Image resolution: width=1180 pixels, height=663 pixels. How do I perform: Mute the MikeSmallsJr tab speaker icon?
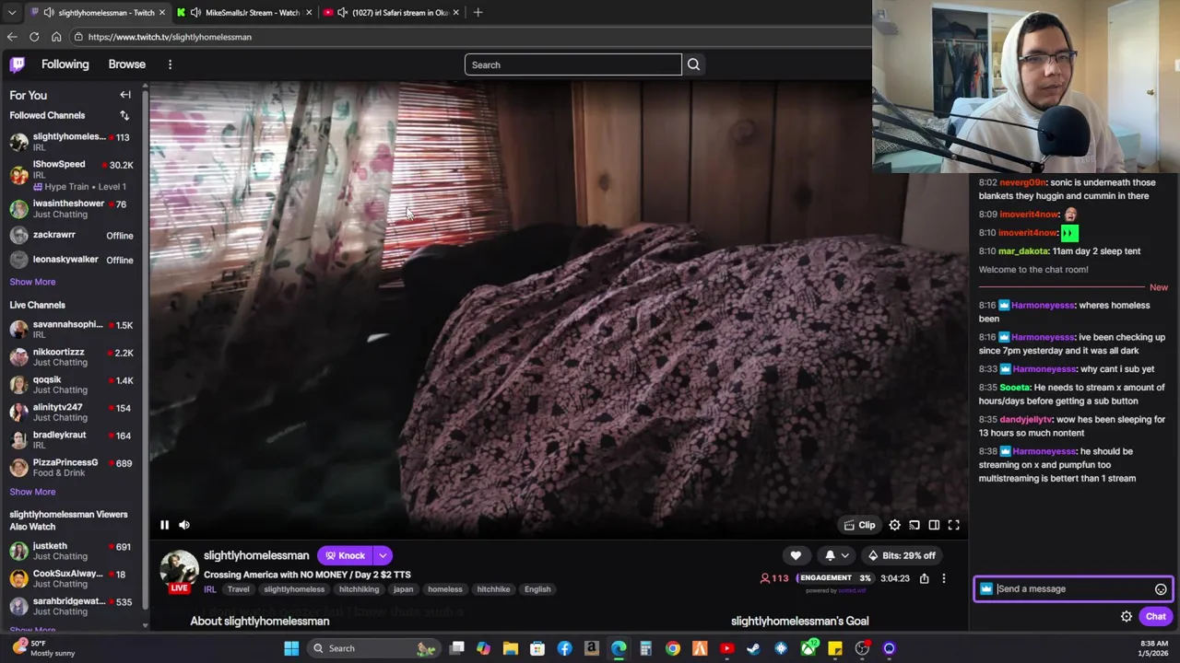[195, 13]
